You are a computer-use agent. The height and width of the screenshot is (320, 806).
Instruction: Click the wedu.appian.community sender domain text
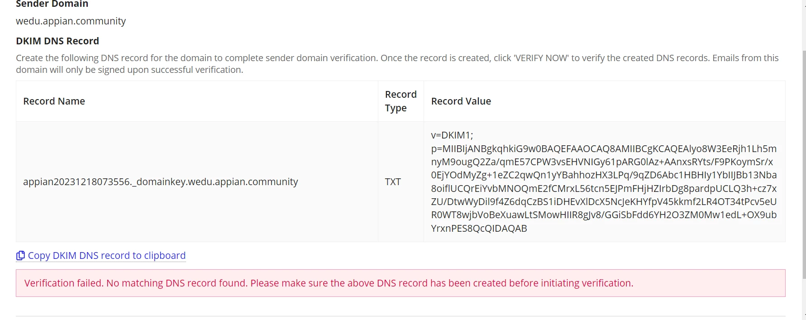point(71,21)
